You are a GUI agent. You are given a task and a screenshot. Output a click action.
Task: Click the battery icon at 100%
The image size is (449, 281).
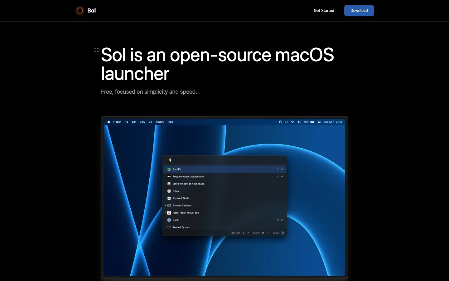click(312, 122)
